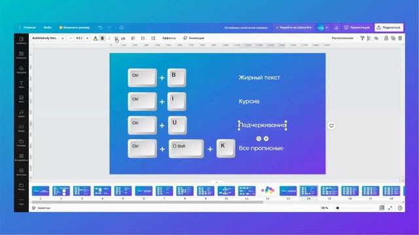Screen dimensions: 419x235
Task: Lock the selected element
Action: click(x=386, y=39)
